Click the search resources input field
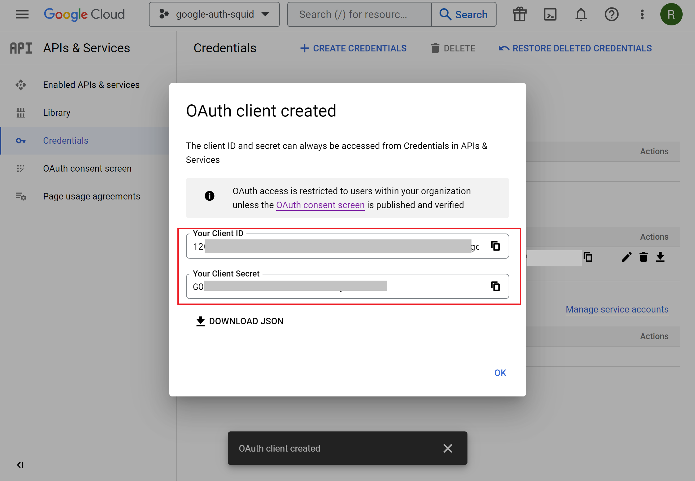 [359, 15]
